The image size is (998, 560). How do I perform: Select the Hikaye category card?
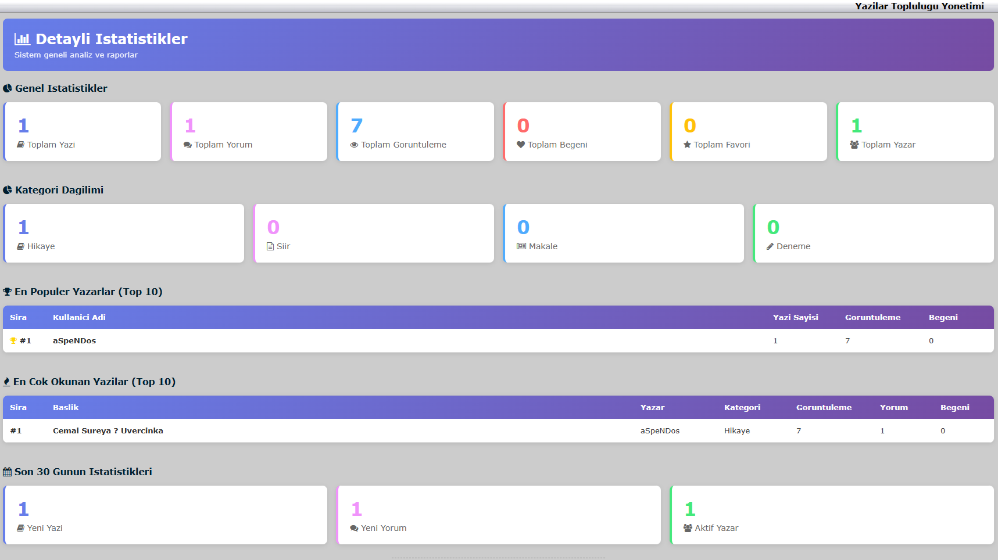tap(124, 234)
